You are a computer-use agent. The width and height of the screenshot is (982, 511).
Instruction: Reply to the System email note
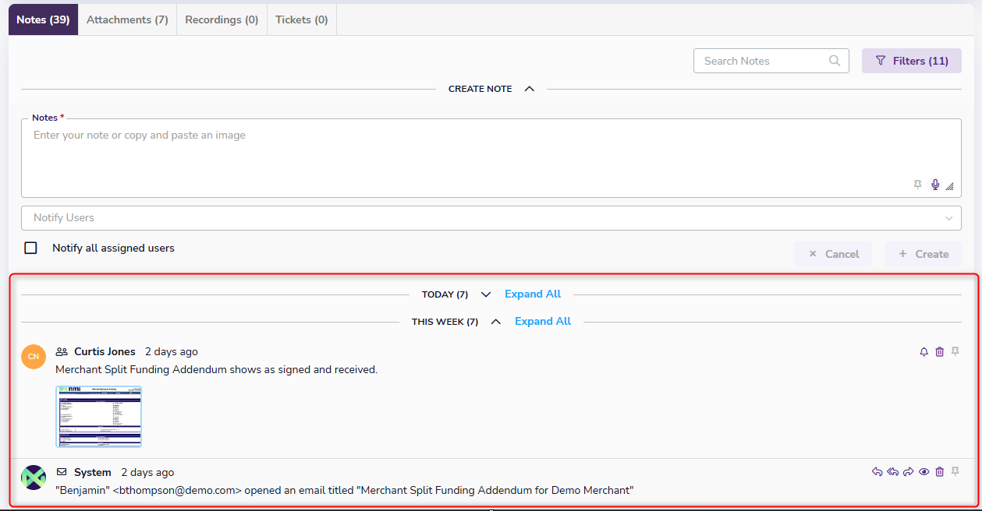coord(877,472)
